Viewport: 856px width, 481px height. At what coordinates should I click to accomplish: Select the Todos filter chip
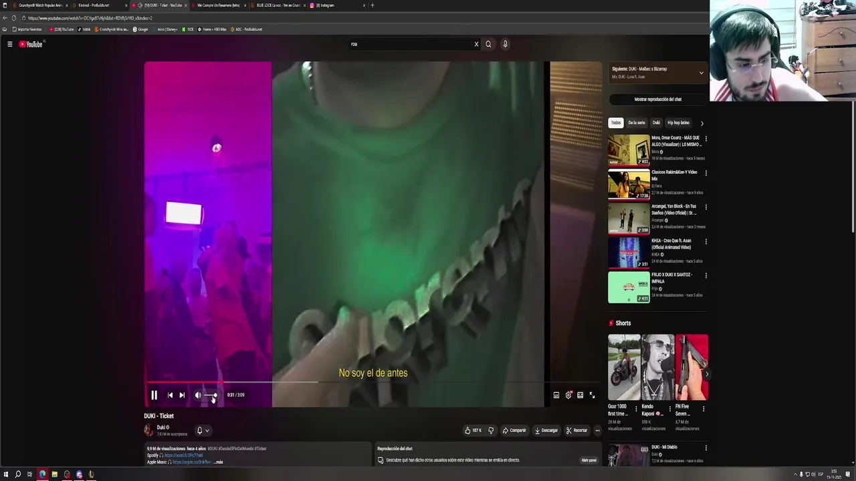pyautogui.click(x=616, y=123)
